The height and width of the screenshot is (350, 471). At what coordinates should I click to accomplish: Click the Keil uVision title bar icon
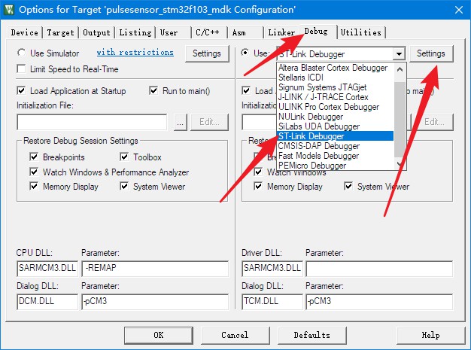point(9,10)
